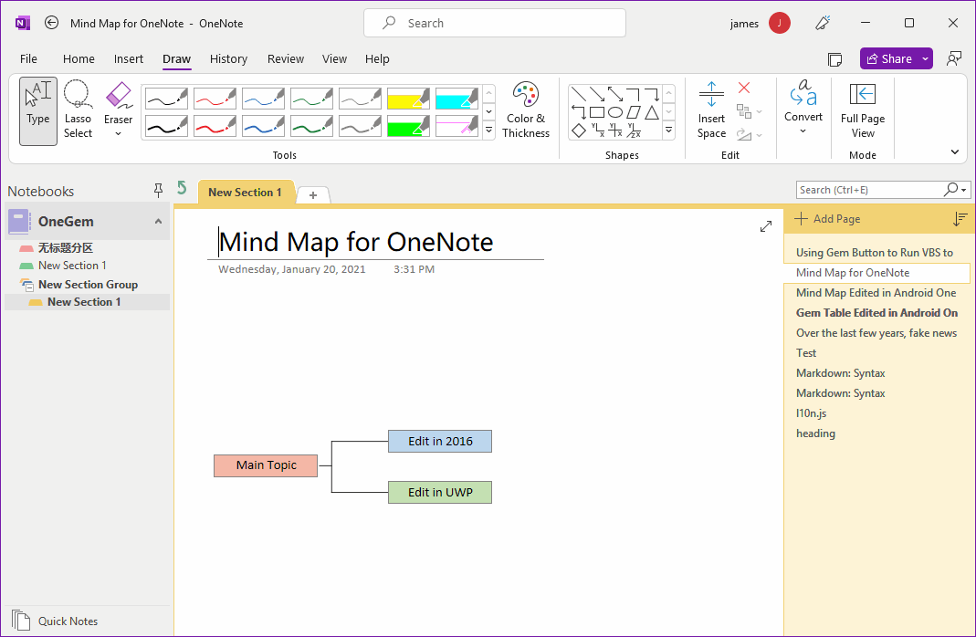This screenshot has height=637, width=976.
Task: Collapse the OneGem notebook
Action: (158, 222)
